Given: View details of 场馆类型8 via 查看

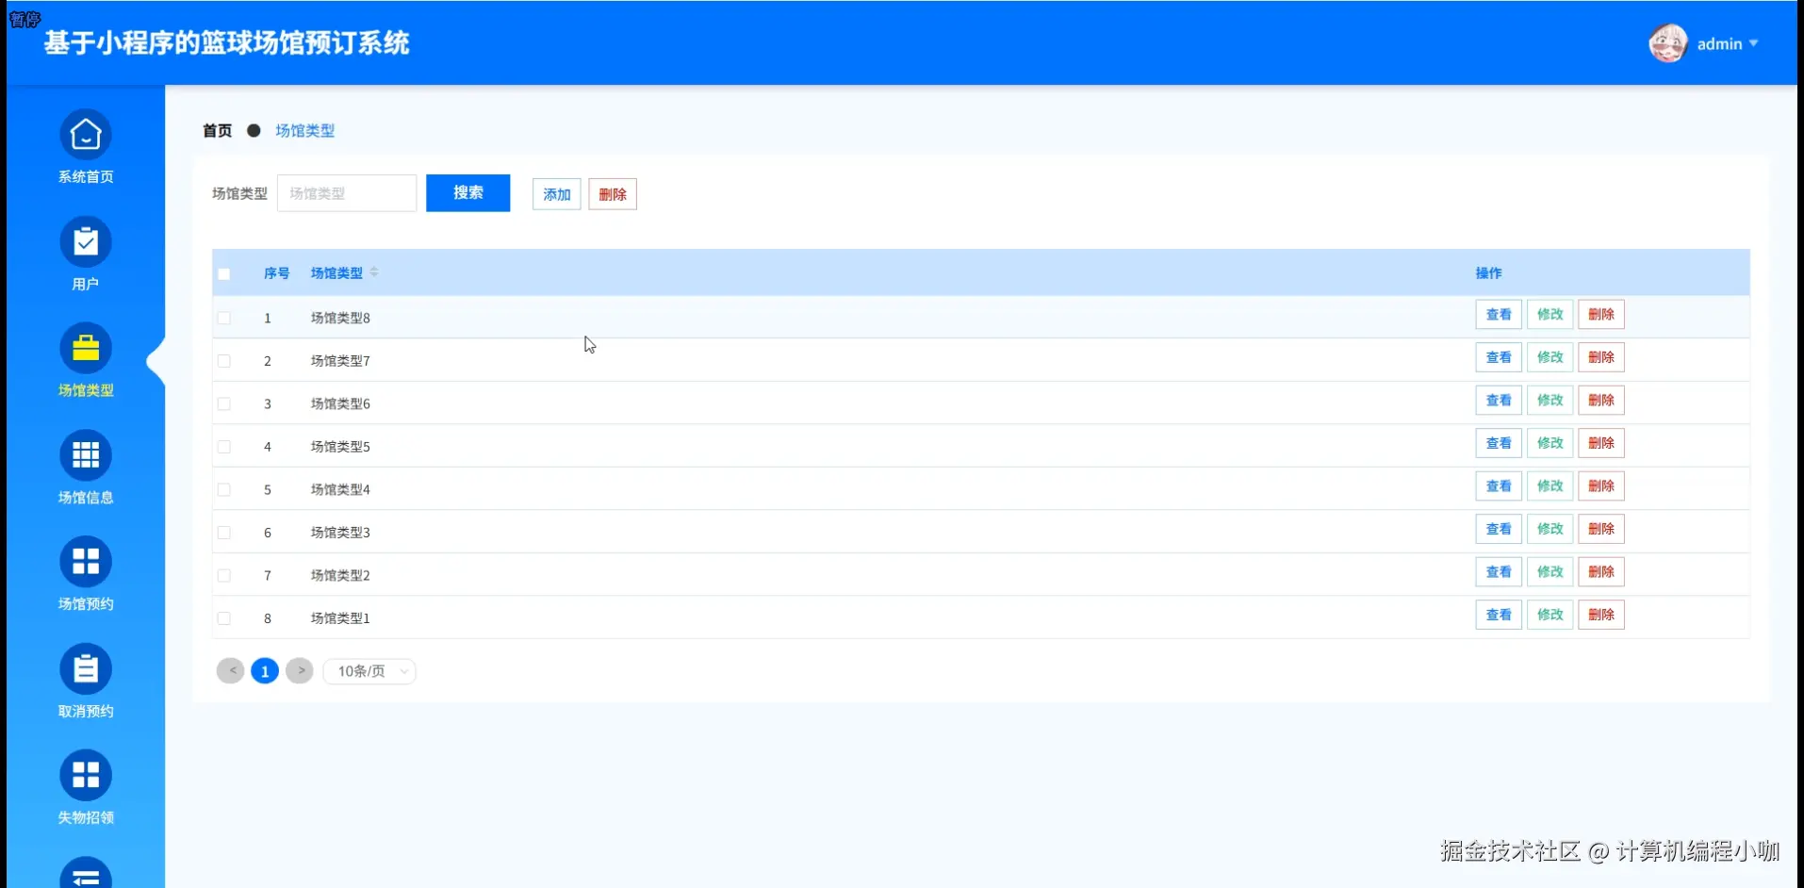Looking at the screenshot, I should pyautogui.click(x=1499, y=315).
